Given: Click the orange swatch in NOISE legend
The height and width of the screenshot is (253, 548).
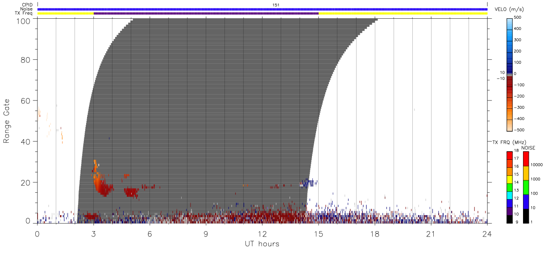Looking at the screenshot, I should coord(526,172).
